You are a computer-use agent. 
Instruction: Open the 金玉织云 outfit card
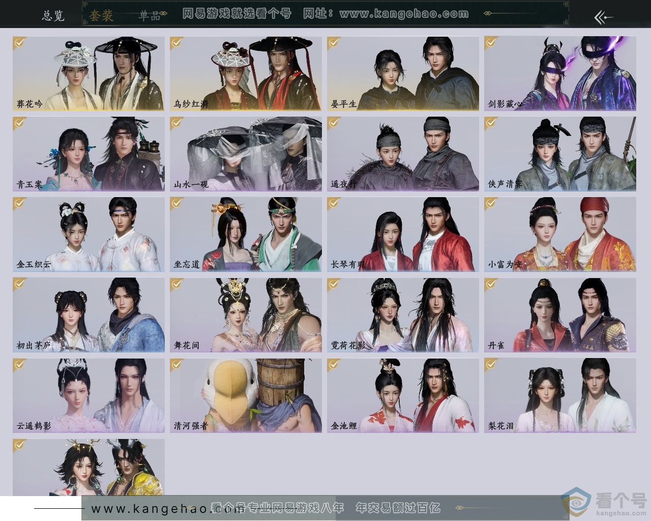click(x=88, y=235)
